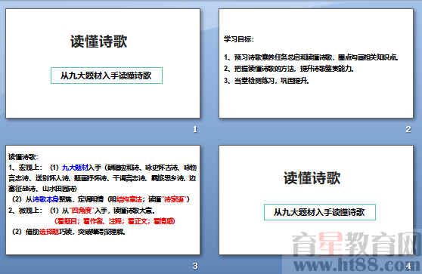Click slide number 1 label
The image size is (422, 274).
pos(195,129)
